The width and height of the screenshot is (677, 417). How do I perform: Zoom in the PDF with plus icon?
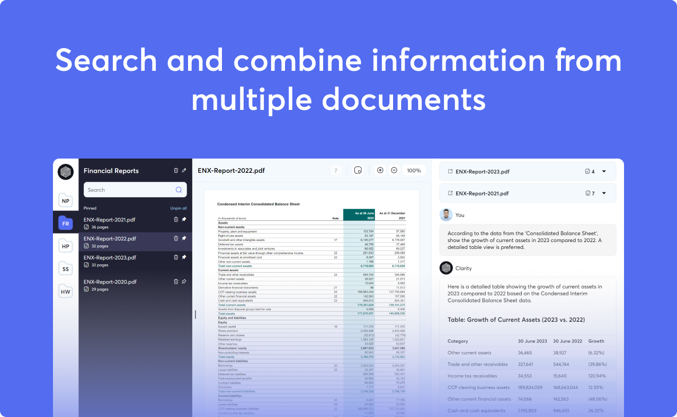[380, 170]
